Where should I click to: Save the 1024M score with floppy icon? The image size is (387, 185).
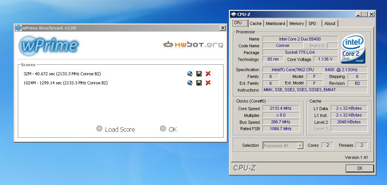pos(199,82)
